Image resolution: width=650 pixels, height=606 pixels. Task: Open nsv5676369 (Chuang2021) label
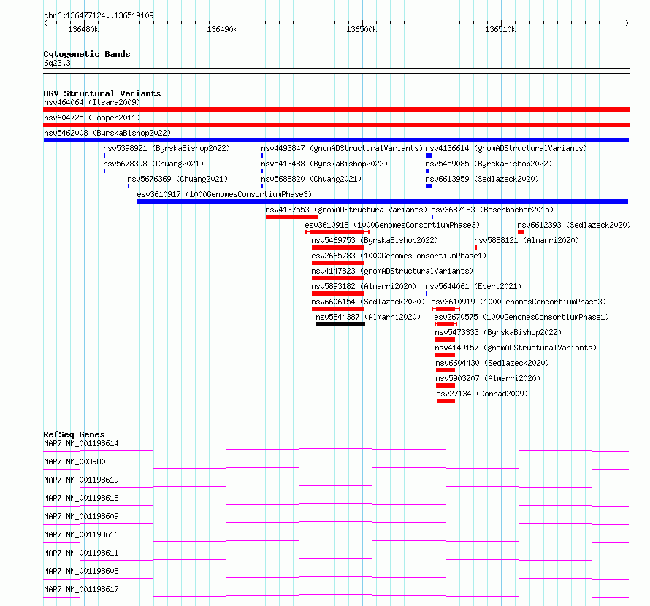click(177, 179)
